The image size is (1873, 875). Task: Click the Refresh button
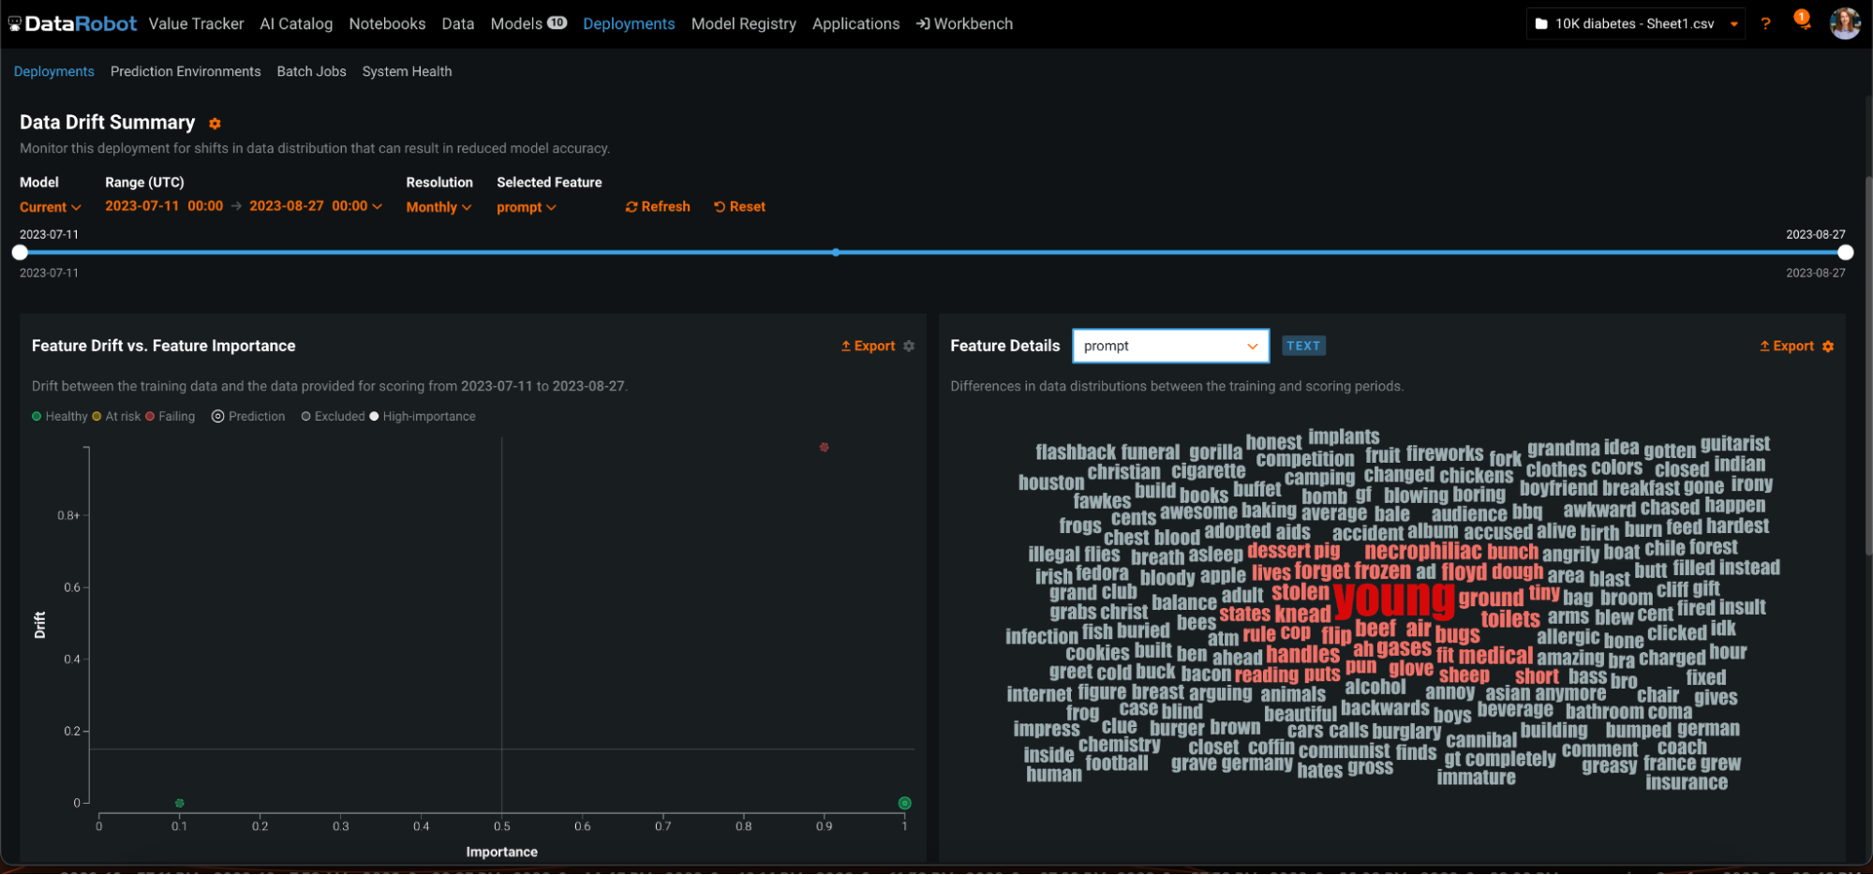(658, 207)
